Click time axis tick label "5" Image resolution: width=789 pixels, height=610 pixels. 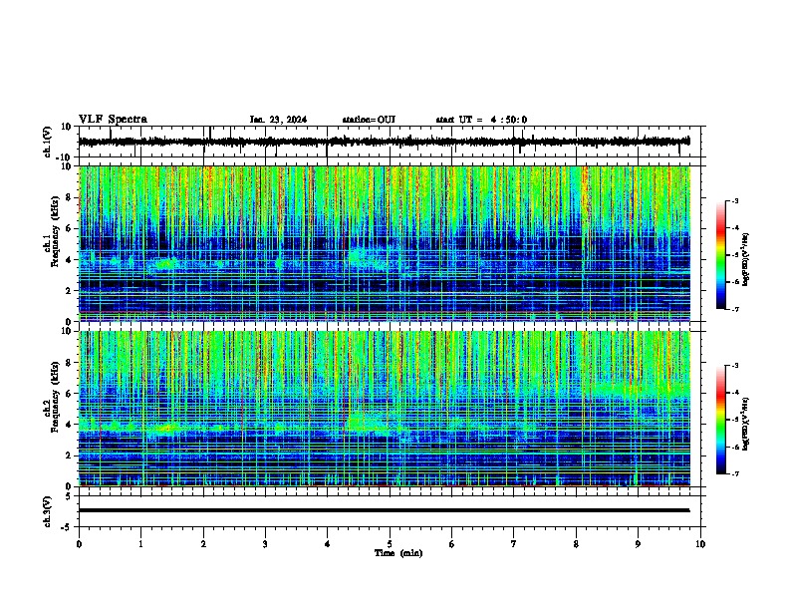pyautogui.click(x=390, y=544)
